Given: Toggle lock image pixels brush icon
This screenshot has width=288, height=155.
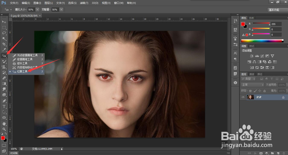Looking at the screenshot, I should click(255, 91).
